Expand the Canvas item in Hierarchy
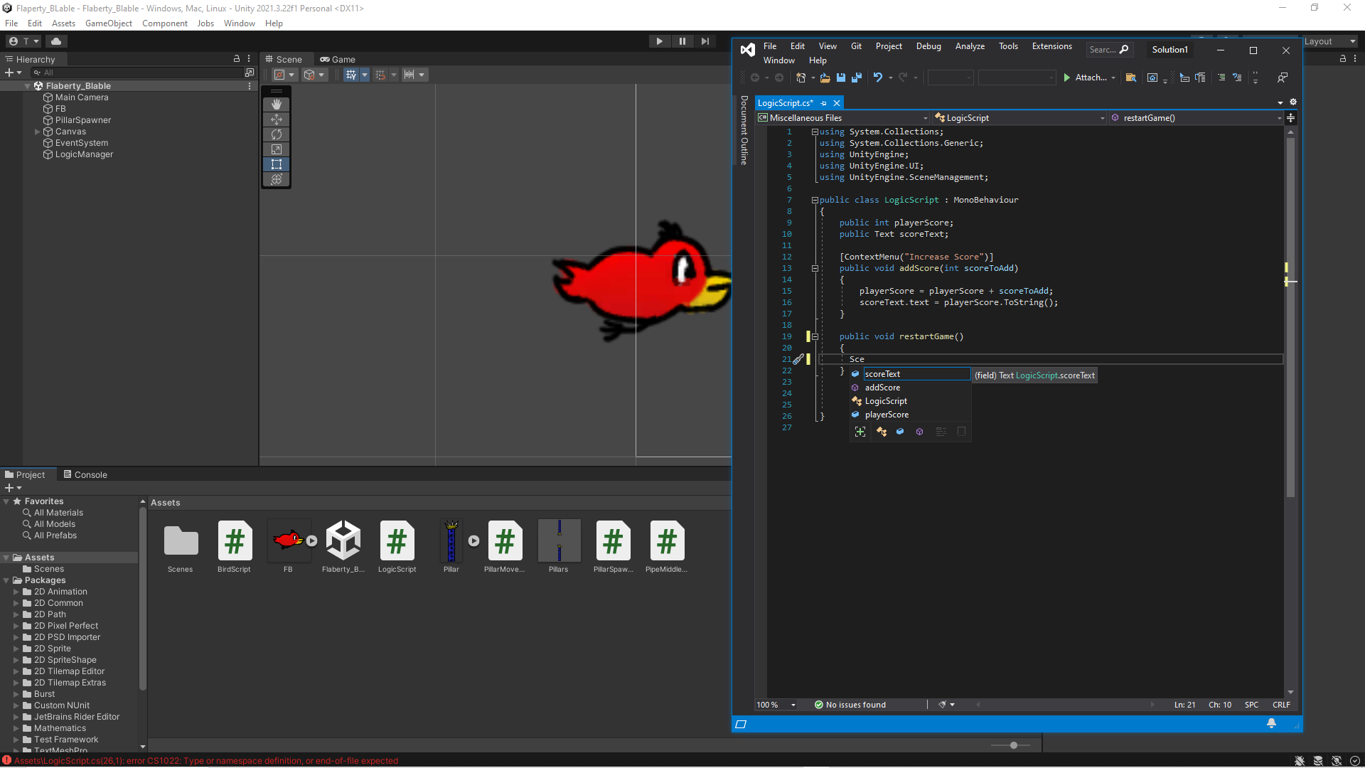 click(x=38, y=131)
